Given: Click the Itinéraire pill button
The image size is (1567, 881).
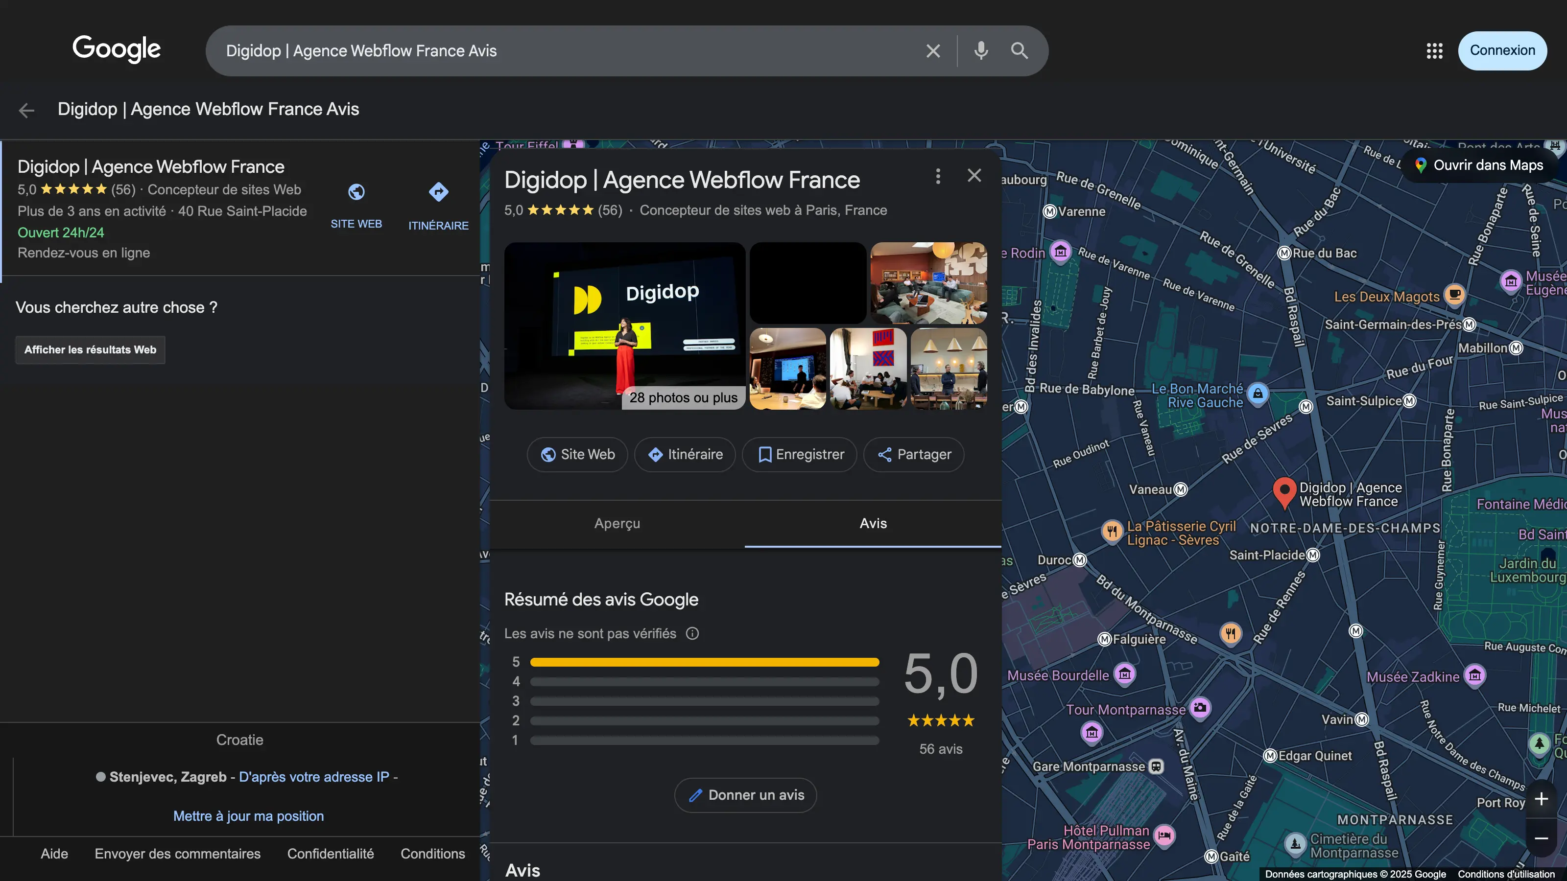Looking at the screenshot, I should 685,455.
